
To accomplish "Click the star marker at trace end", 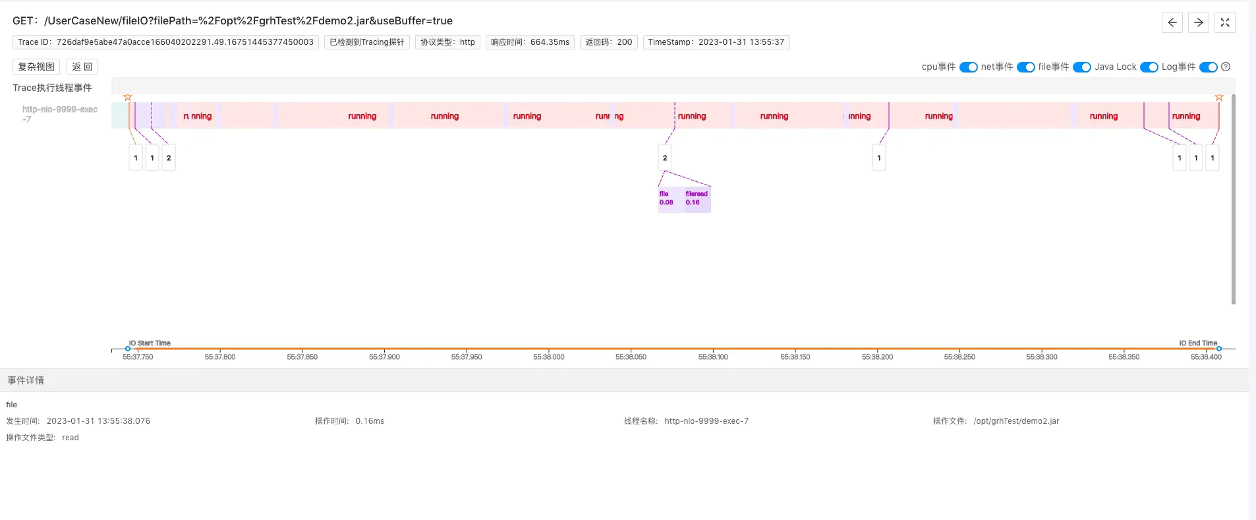I will [1218, 98].
